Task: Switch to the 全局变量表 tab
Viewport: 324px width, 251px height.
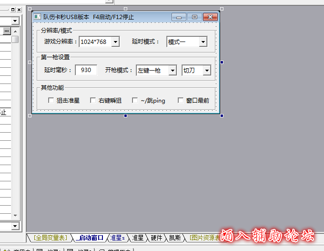Action: pyautogui.click(x=51, y=238)
